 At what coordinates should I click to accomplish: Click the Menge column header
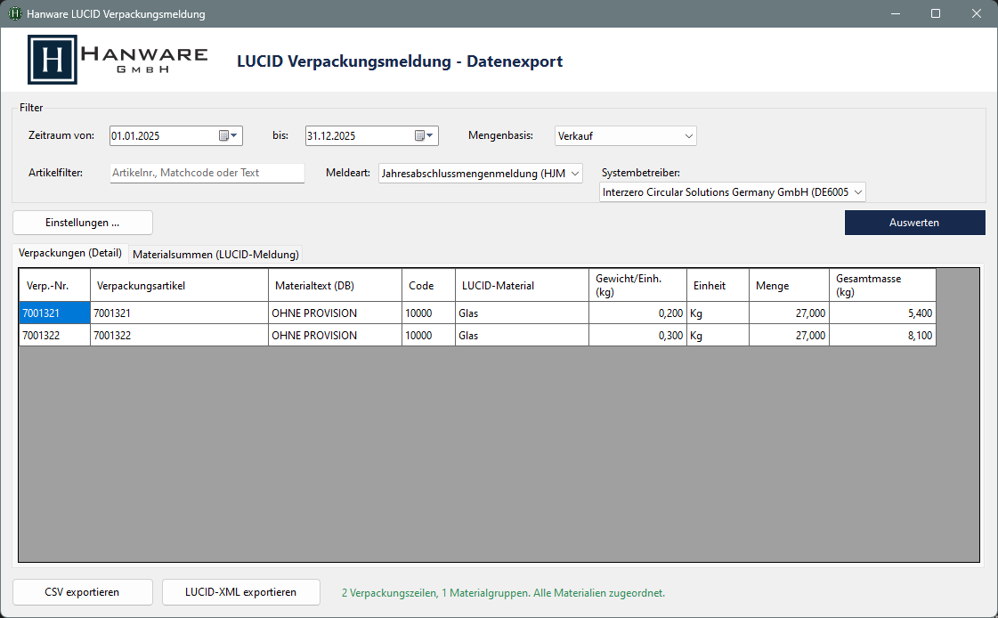click(790, 285)
